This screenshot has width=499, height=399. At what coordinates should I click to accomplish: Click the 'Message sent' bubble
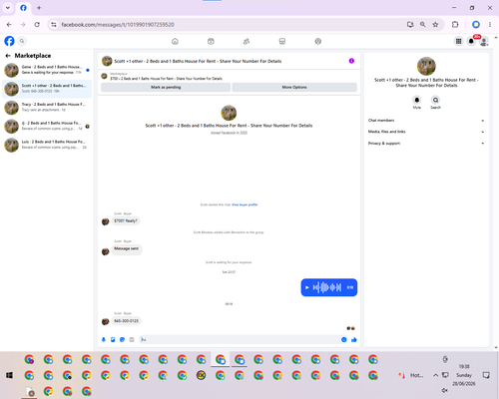coord(126,248)
